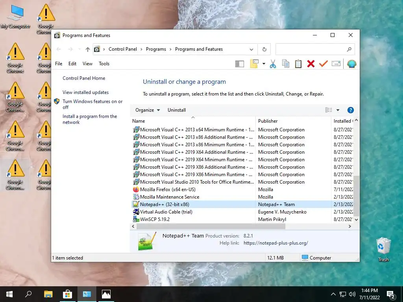This screenshot has height=302, width=403.
Task: Click the Up arrow navigation button
Action: [88, 49]
